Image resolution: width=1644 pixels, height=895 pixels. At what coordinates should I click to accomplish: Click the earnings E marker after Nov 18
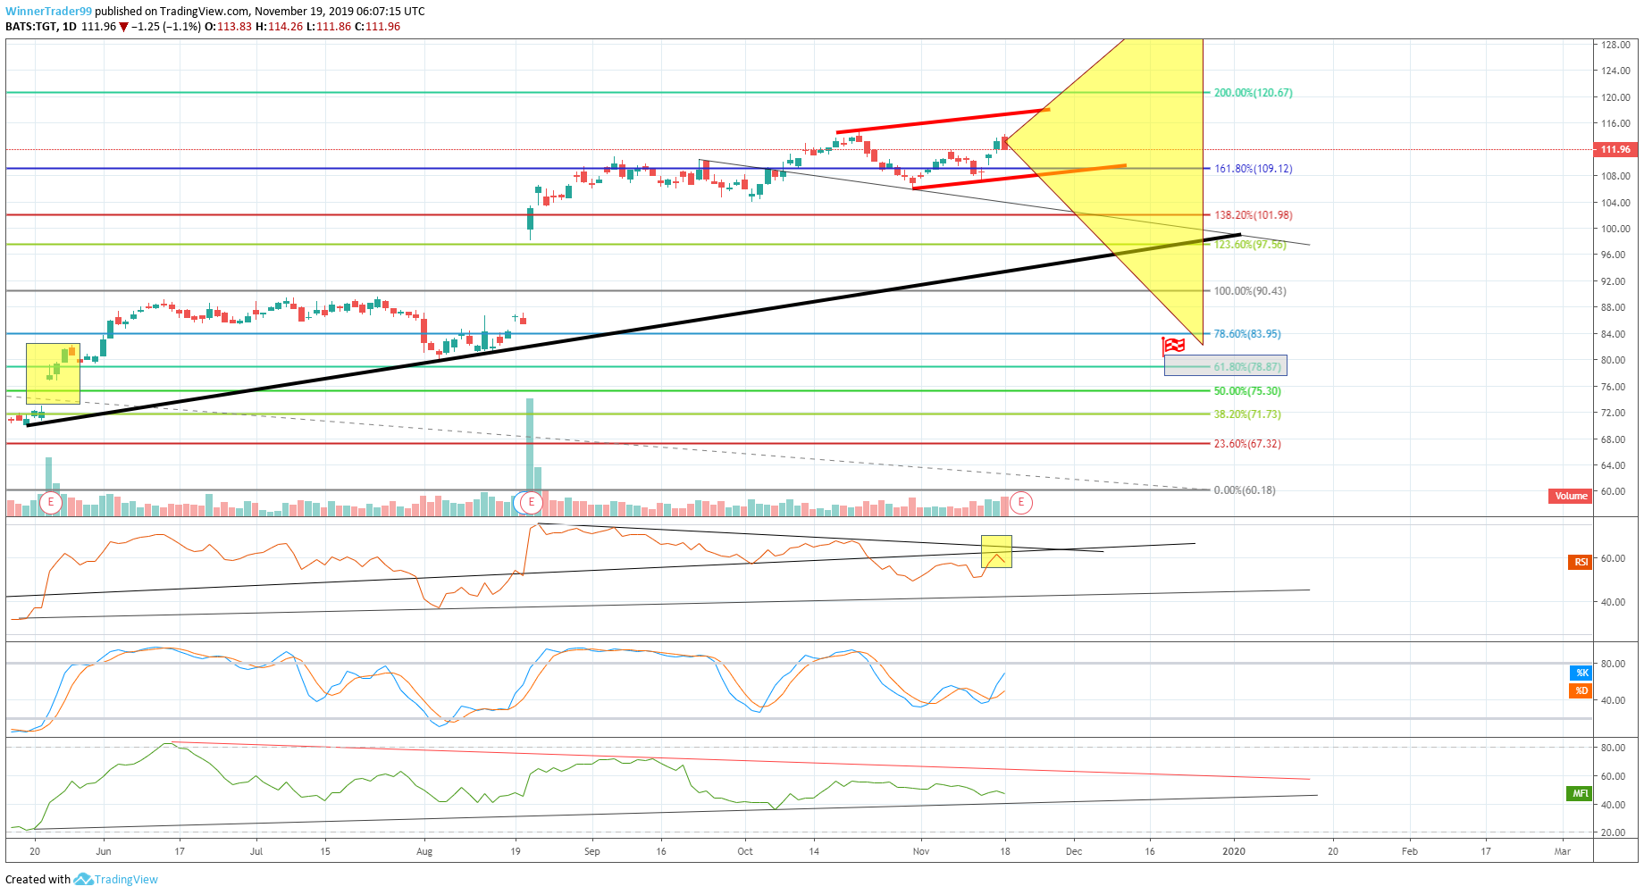pos(1021,503)
